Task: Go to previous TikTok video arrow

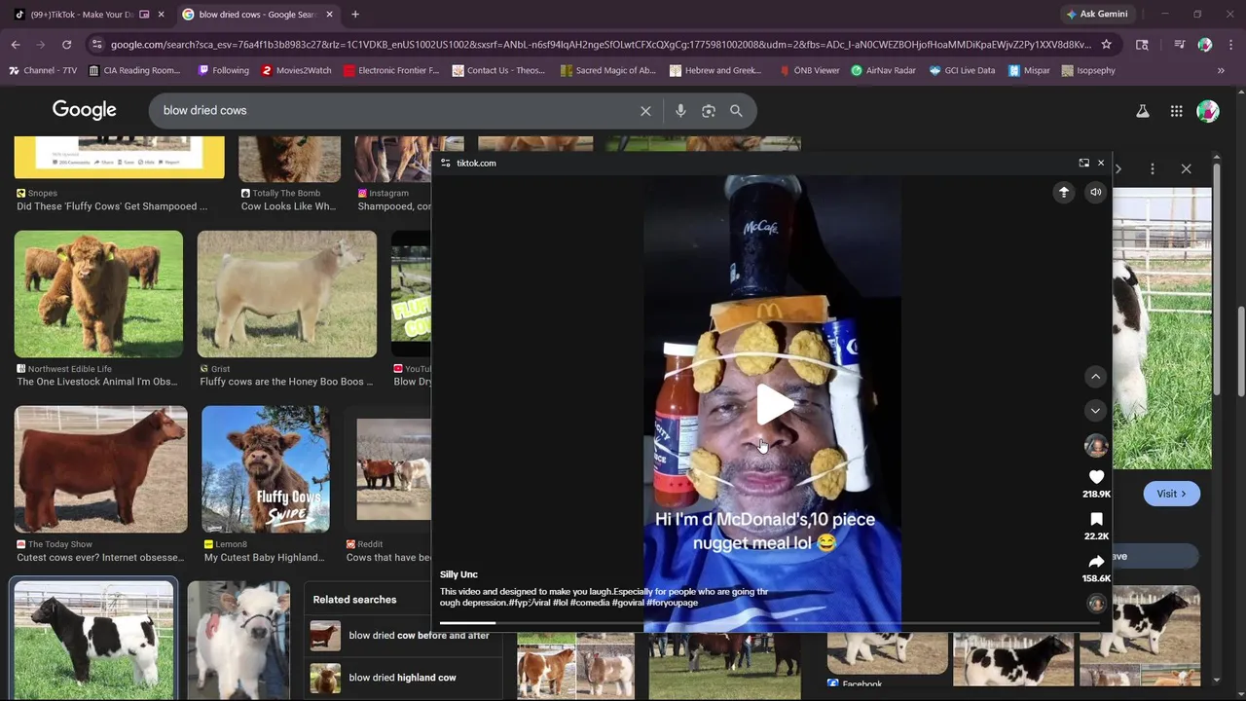Action: [1095, 377]
